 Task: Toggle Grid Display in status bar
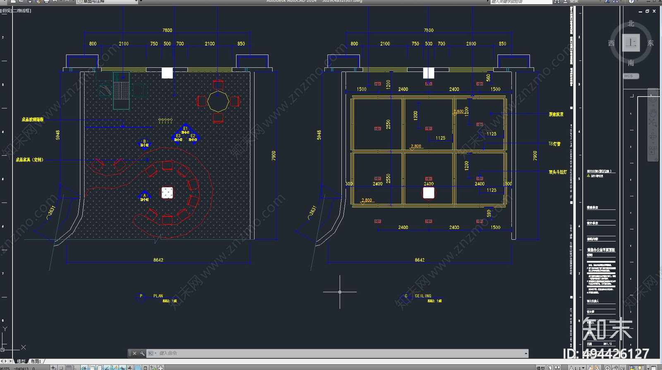[x=69, y=368]
